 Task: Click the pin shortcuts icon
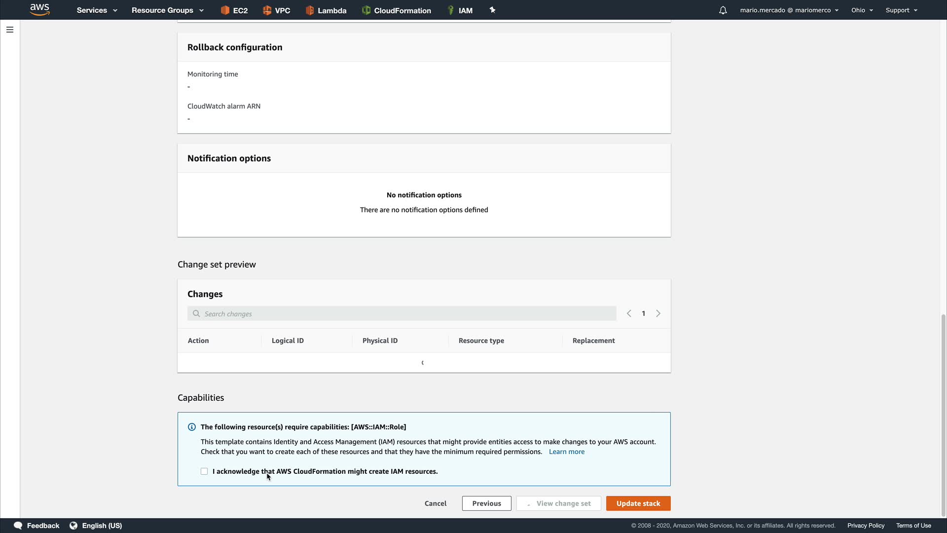(492, 10)
